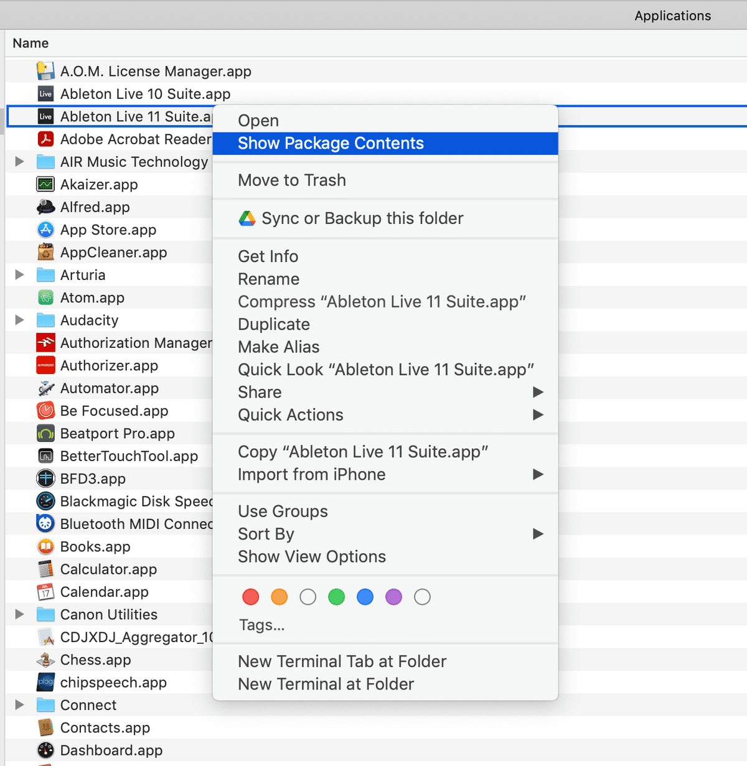
Task: Compress Ableton Live 11 Suite.app
Action: [385, 302]
